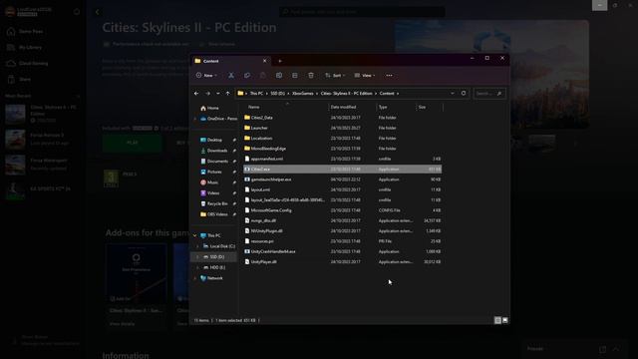Refresh the folder with the refresh icon
Viewport: 638px width, 359px height.
pyautogui.click(x=464, y=93)
